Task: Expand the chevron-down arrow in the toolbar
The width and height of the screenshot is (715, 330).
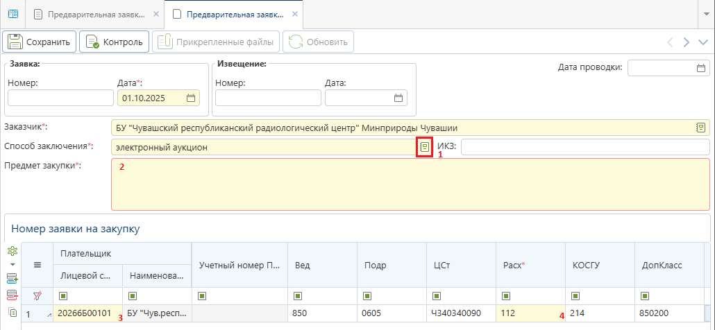Action: coord(703,42)
